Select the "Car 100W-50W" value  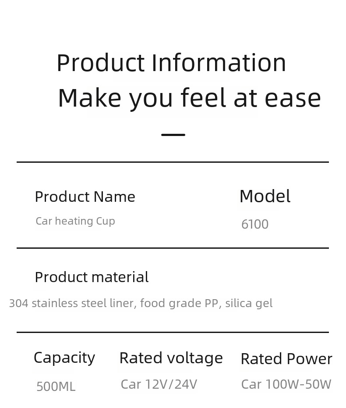[x=286, y=384]
